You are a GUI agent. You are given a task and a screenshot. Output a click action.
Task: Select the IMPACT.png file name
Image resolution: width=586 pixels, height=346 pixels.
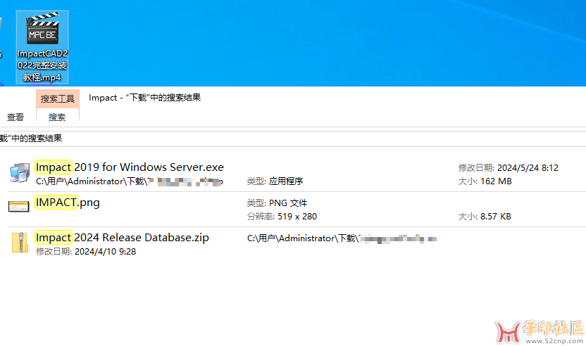point(68,203)
